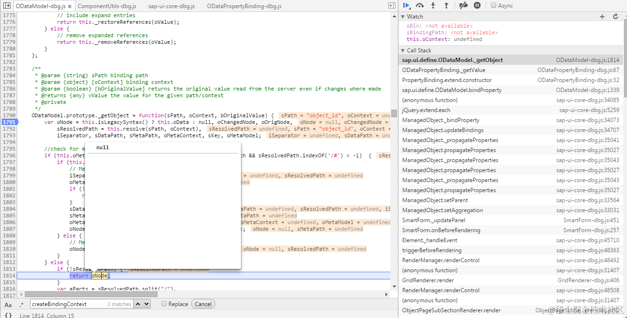Step out of current function
This screenshot has height=318, width=627.
[446, 6]
